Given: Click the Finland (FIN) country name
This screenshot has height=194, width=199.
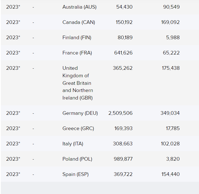Looking at the screenshot, I should (77, 38).
